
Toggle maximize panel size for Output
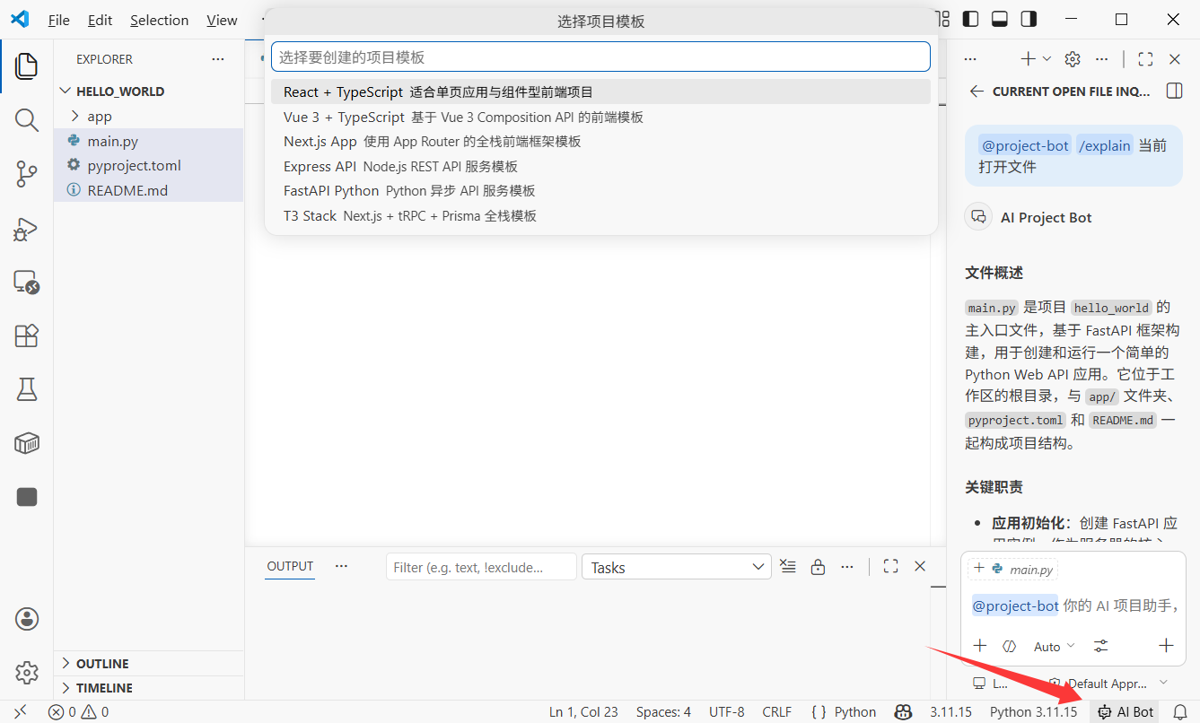click(x=890, y=566)
